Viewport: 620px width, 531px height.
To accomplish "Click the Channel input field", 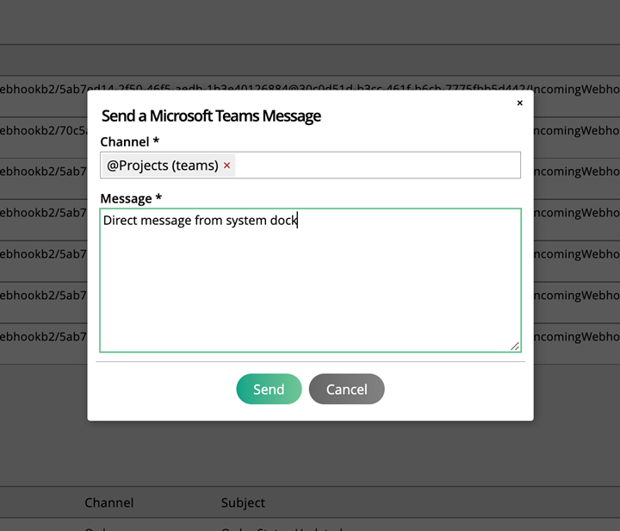I will coord(310,165).
